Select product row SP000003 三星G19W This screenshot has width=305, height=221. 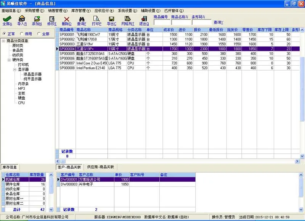179,44
